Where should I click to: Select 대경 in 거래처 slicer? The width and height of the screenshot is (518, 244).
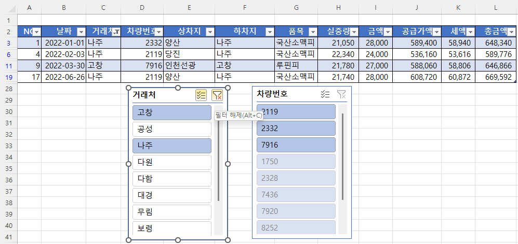[x=172, y=196]
